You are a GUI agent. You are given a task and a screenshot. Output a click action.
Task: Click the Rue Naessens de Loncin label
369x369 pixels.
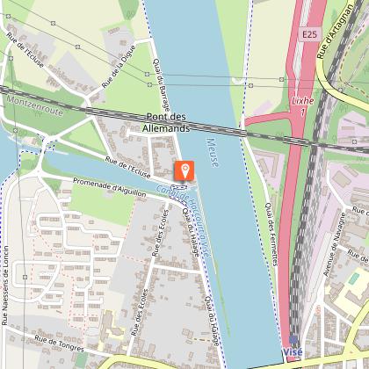(x=5, y=286)
